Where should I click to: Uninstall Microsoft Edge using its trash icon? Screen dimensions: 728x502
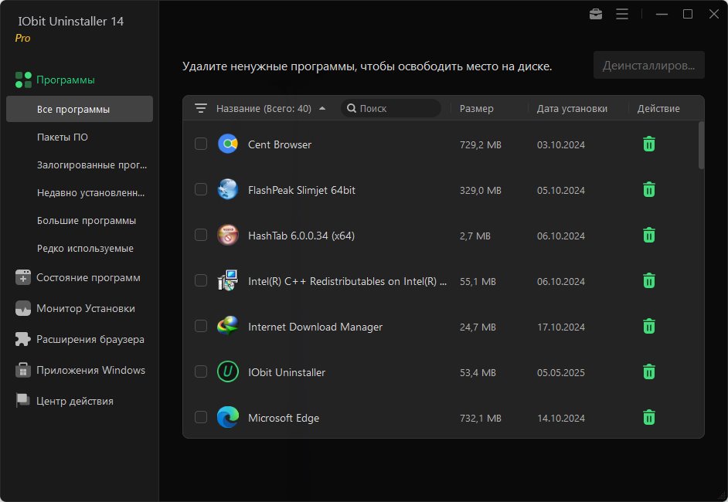(x=649, y=417)
